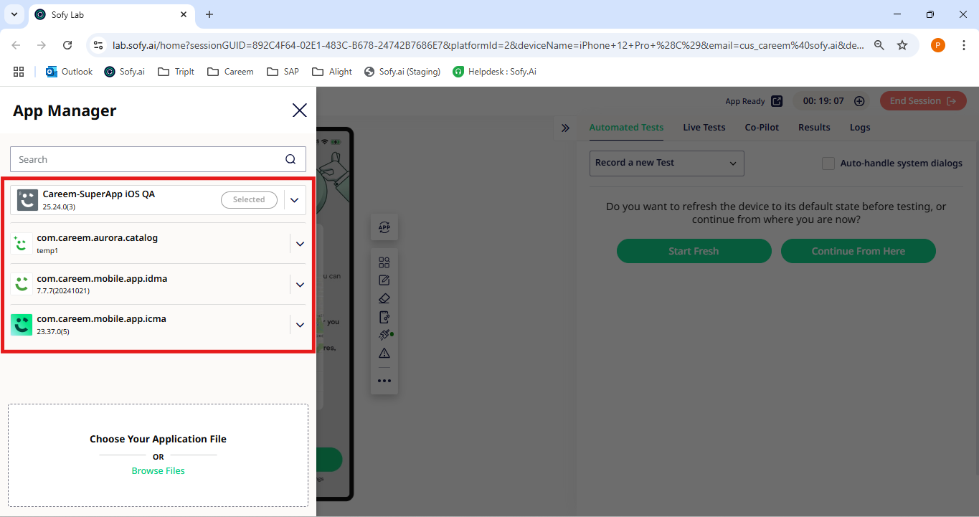Click the Careem-SuperApp iOS QA app icon
The width and height of the screenshot is (979, 517).
[27, 200]
